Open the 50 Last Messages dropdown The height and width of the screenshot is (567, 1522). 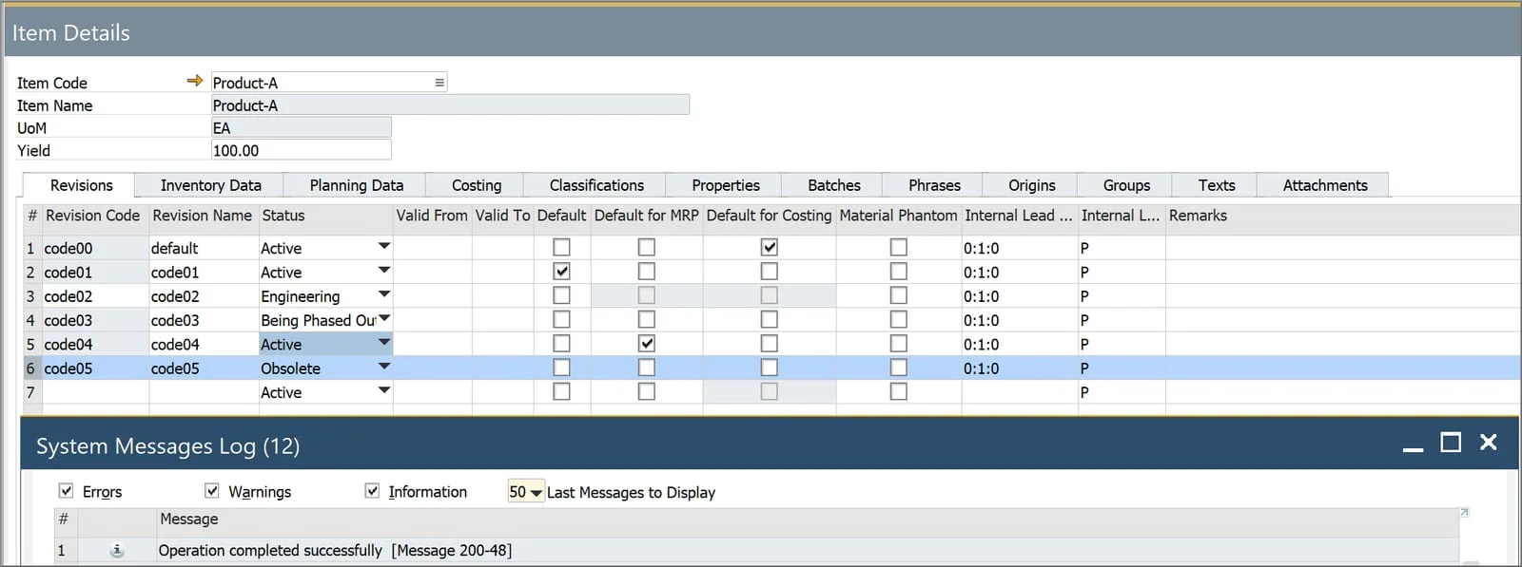[536, 492]
